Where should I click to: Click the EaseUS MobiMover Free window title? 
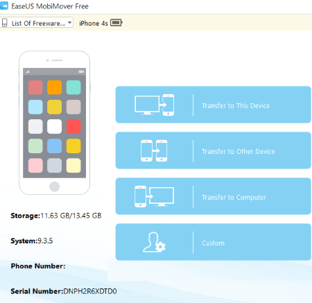pyautogui.click(x=50, y=6)
